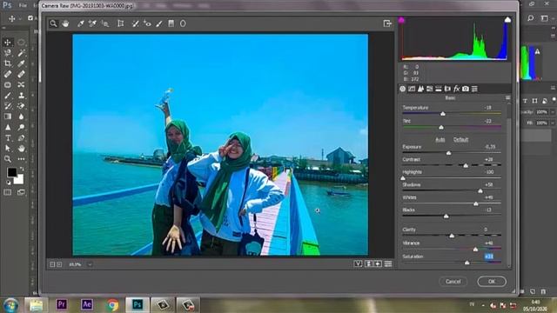This screenshot has height=313, width=557.
Task: Click the before/after view Y icon
Action: point(358,263)
